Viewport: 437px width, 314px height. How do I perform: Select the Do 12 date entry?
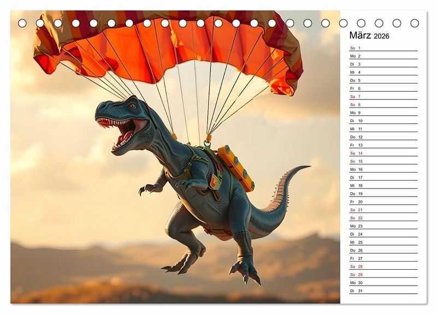[383, 137]
